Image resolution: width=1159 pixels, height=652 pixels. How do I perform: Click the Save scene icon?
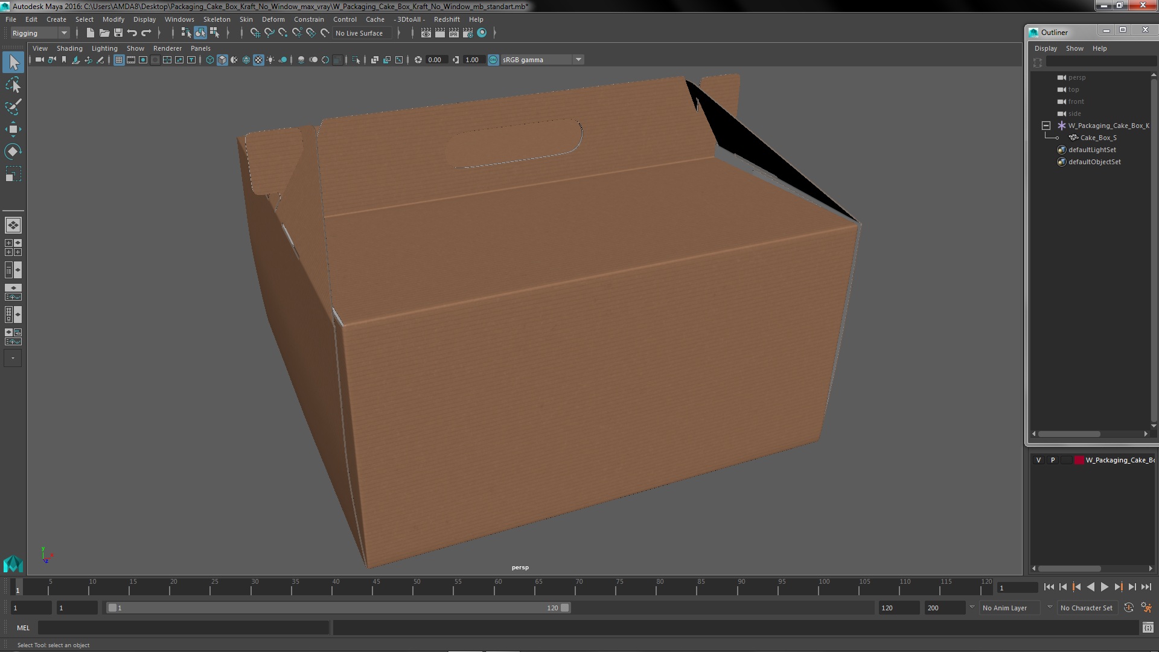[x=118, y=33]
